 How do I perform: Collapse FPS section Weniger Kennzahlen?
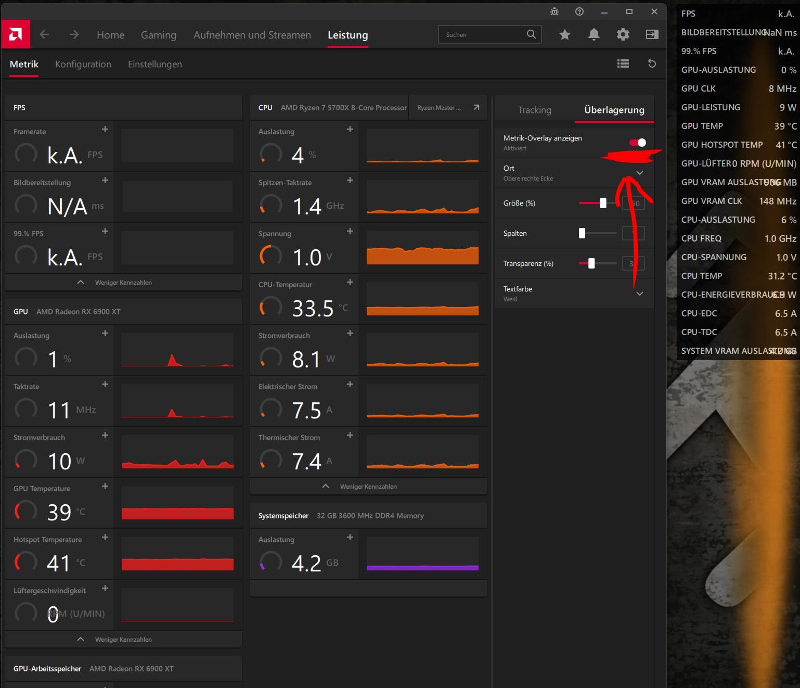point(123,282)
